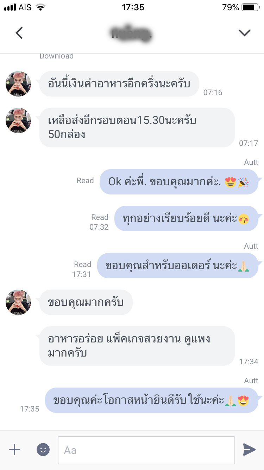Tap the plus attachment icon
This screenshot has width=264, height=470.
tap(14, 450)
